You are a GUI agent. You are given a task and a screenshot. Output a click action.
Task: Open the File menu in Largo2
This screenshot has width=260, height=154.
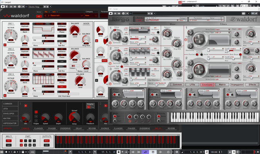[47, 12]
